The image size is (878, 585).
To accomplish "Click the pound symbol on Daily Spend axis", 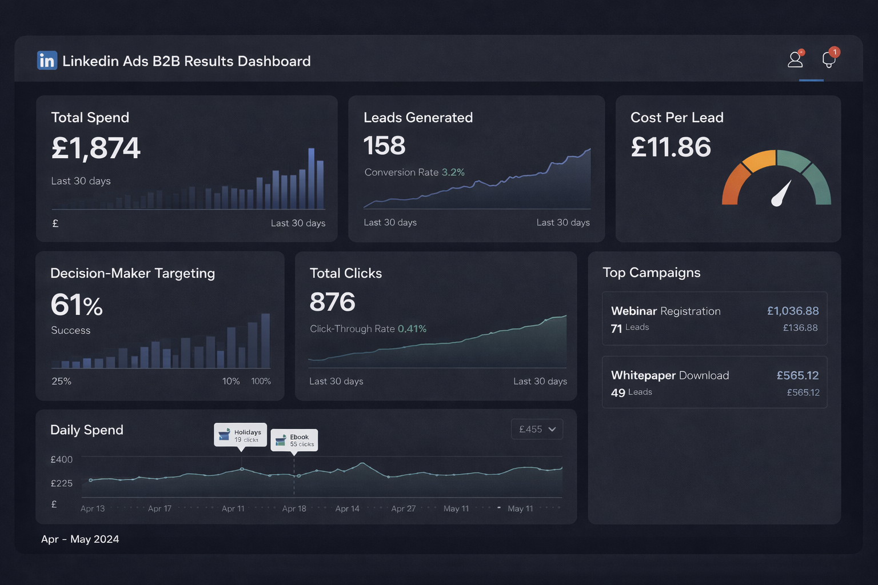I will point(54,504).
